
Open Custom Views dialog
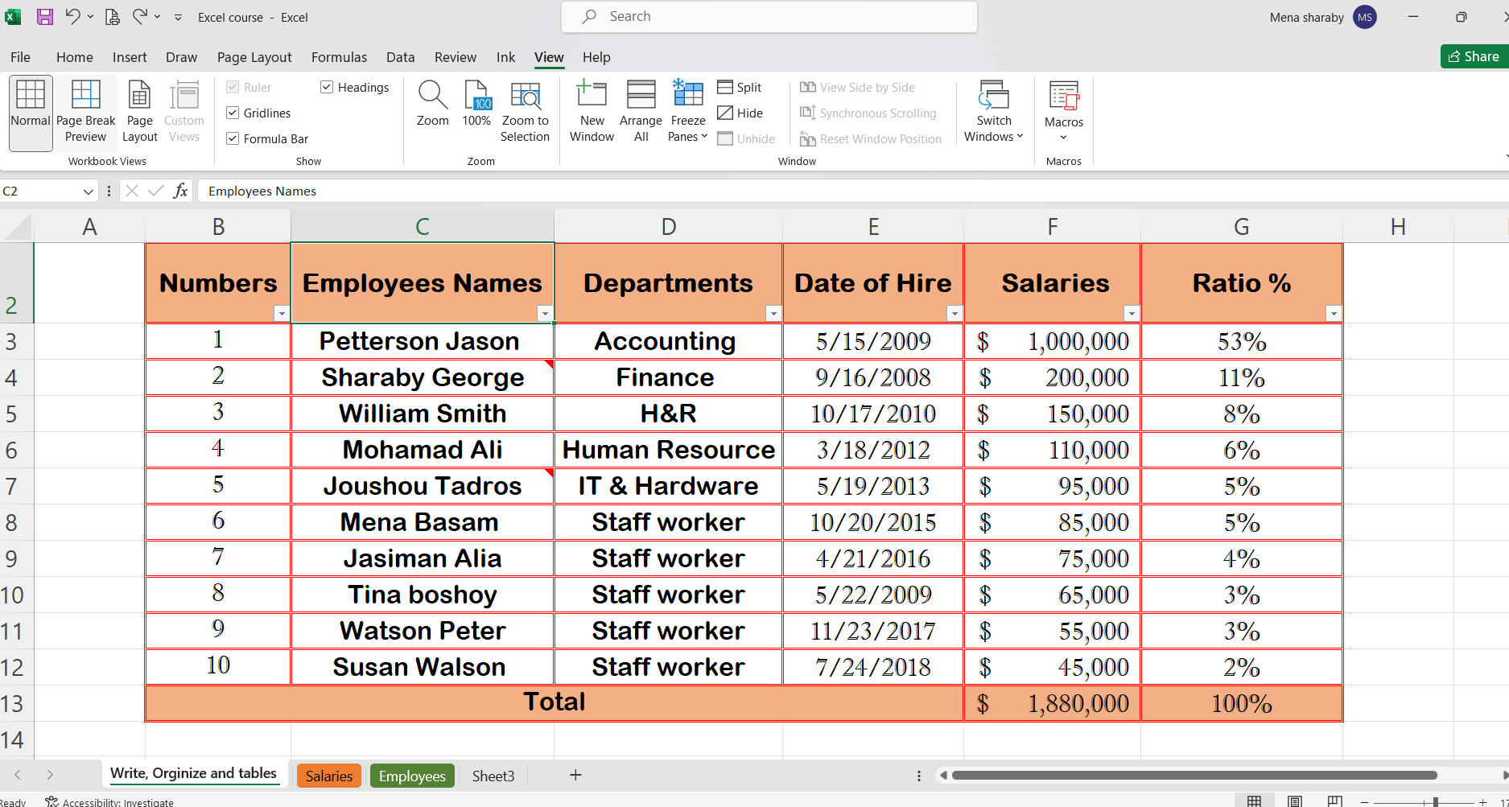pyautogui.click(x=184, y=113)
